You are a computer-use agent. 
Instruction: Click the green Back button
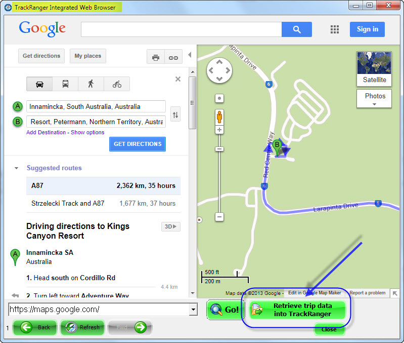pos(35,327)
